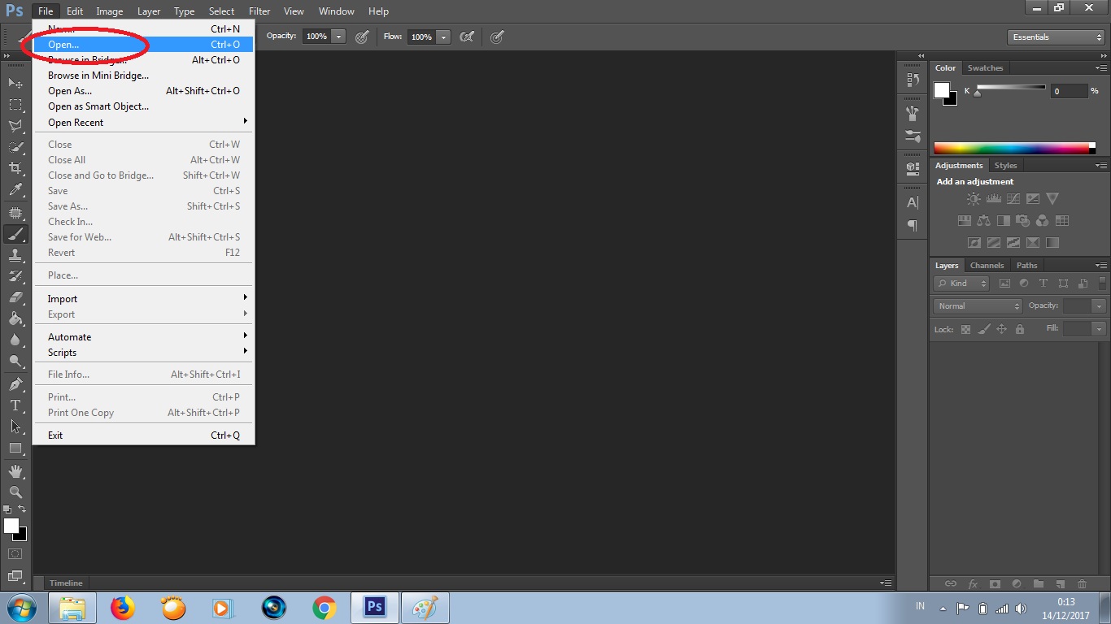Toggle pressure for size button
This screenshot has height=624, width=1111.
coord(497,37)
